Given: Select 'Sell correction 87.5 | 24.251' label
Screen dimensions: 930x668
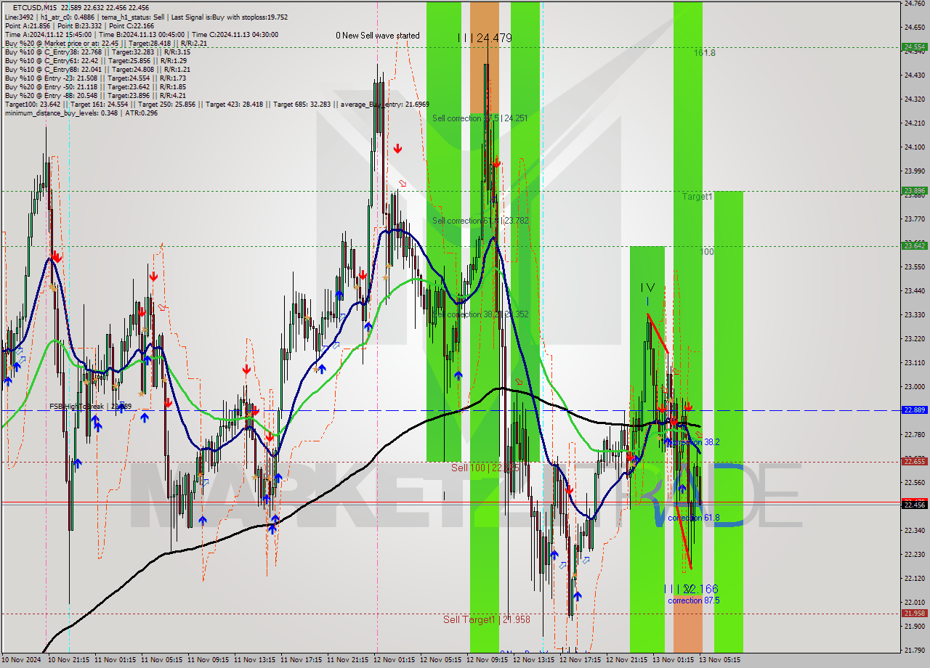Looking at the screenshot, I should coord(480,118).
